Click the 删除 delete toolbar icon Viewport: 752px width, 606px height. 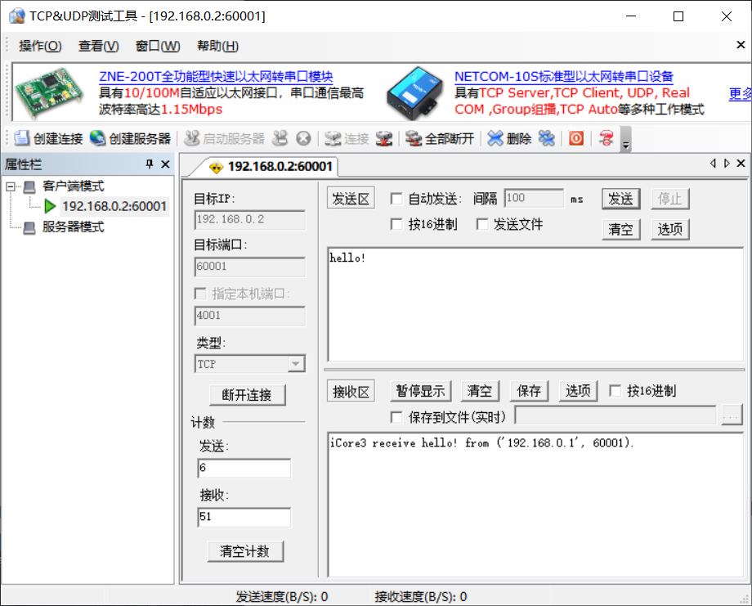(x=495, y=138)
